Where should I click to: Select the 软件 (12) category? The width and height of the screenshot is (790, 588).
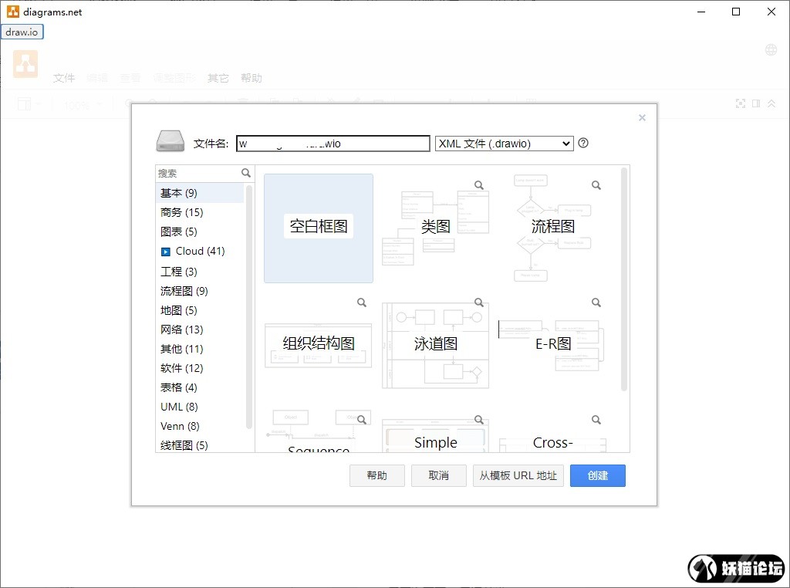click(x=200, y=368)
